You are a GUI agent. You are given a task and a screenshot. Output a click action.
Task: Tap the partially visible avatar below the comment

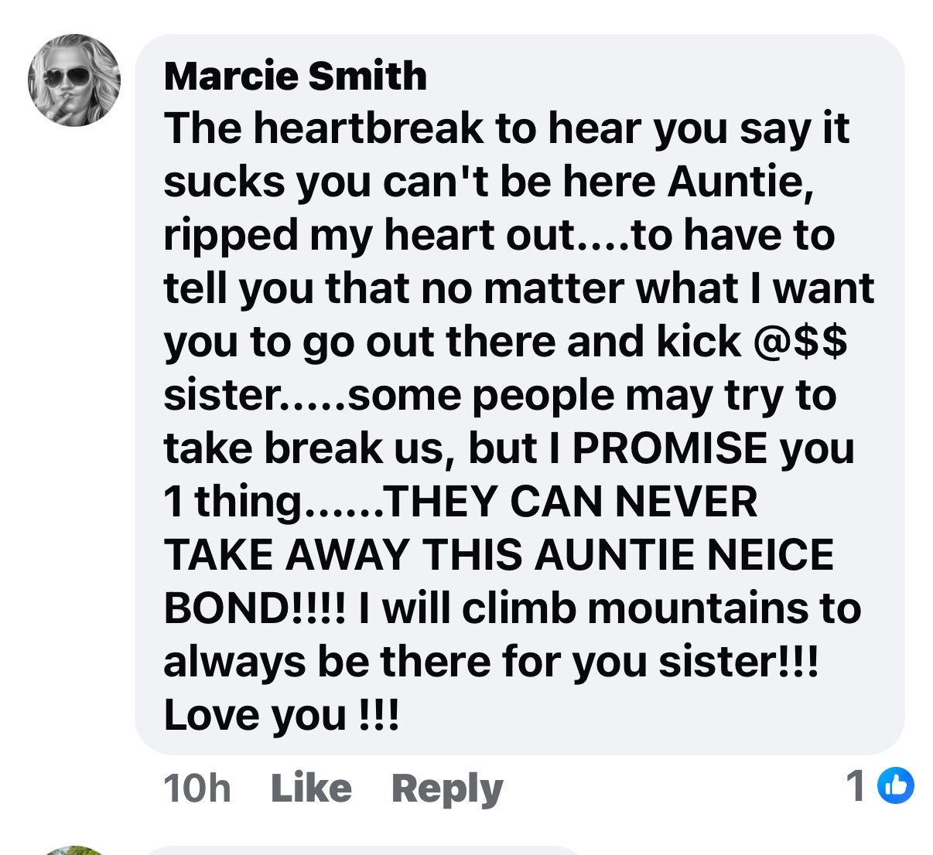point(74,850)
